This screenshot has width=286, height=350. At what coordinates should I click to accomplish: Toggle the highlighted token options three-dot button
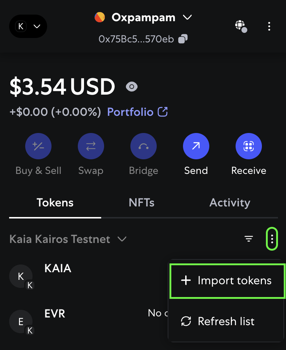(x=272, y=239)
